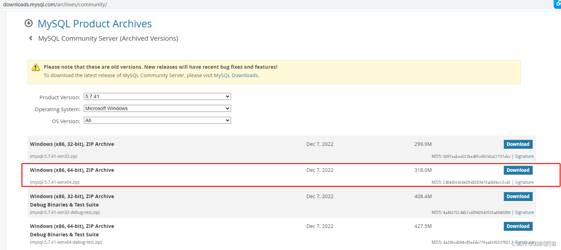The image size is (561, 250).
Task: Open Signature link for mysql-5.7.41-win32.zip
Action: tap(524, 156)
